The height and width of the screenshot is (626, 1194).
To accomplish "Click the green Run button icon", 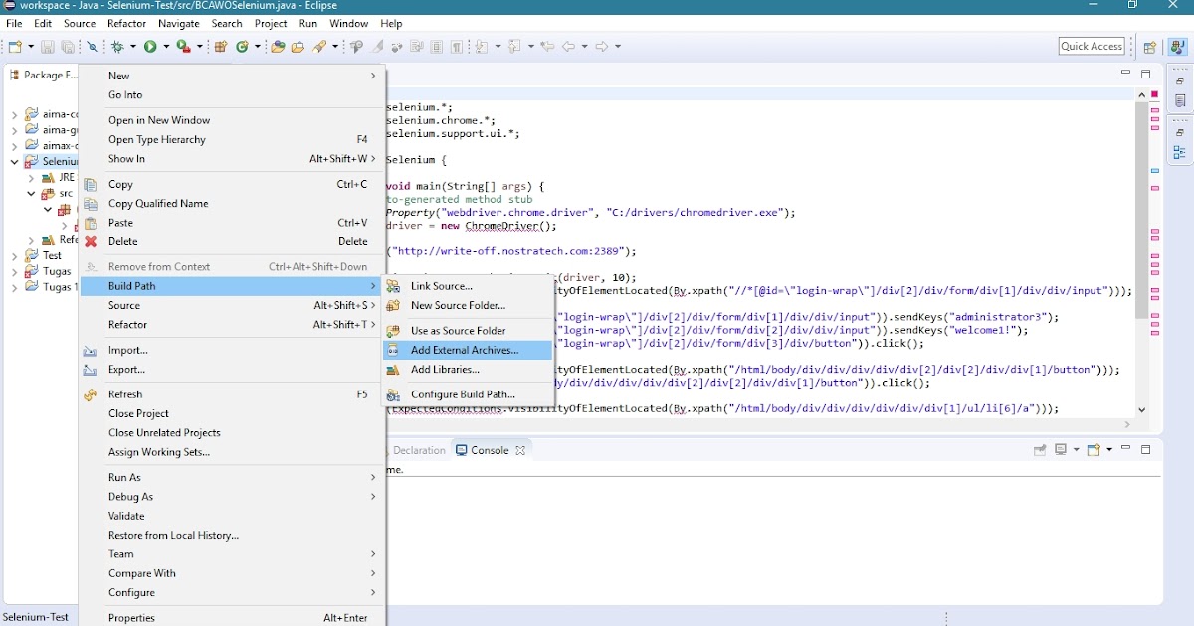I will tap(150, 46).
